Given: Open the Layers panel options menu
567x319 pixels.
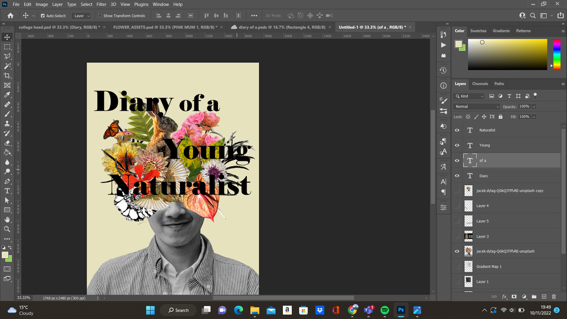Looking at the screenshot, I should tap(563, 84).
